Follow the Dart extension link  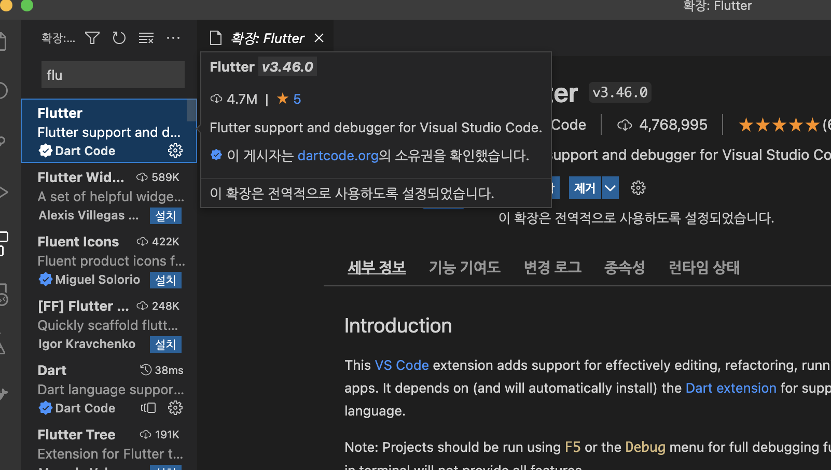731,388
